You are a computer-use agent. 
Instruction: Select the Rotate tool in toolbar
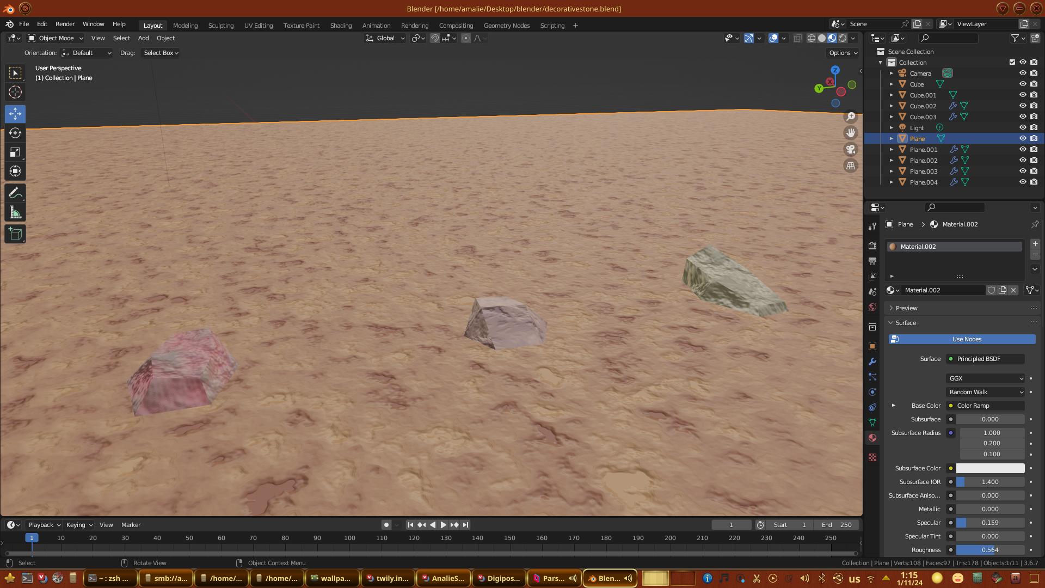[x=15, y=133]
